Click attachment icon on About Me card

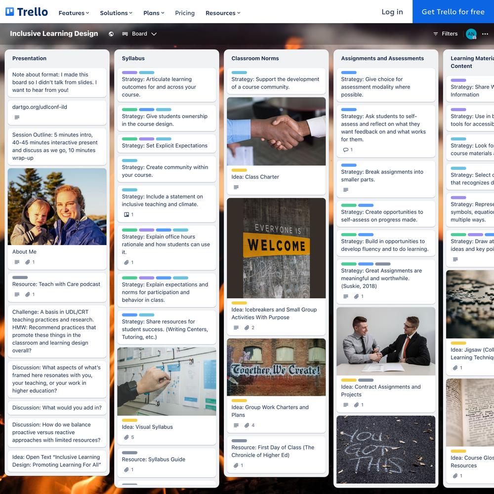point(28,262)
